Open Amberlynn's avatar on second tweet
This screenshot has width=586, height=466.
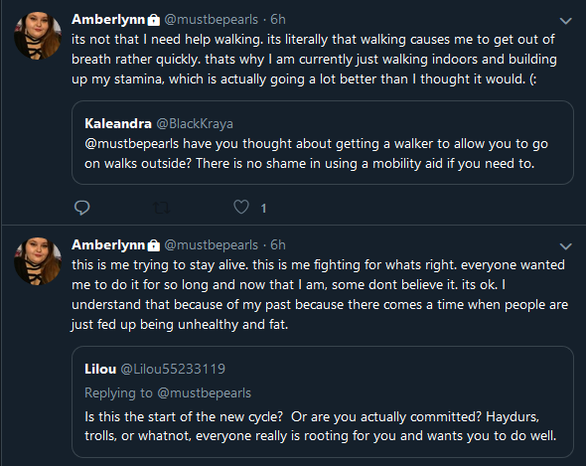click(x=38, y=260)
